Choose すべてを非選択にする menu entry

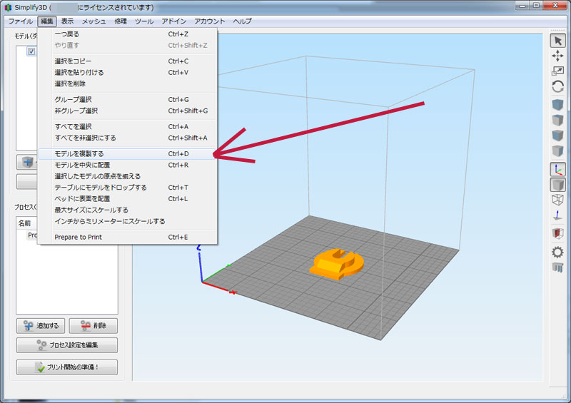tap(128, 138)
